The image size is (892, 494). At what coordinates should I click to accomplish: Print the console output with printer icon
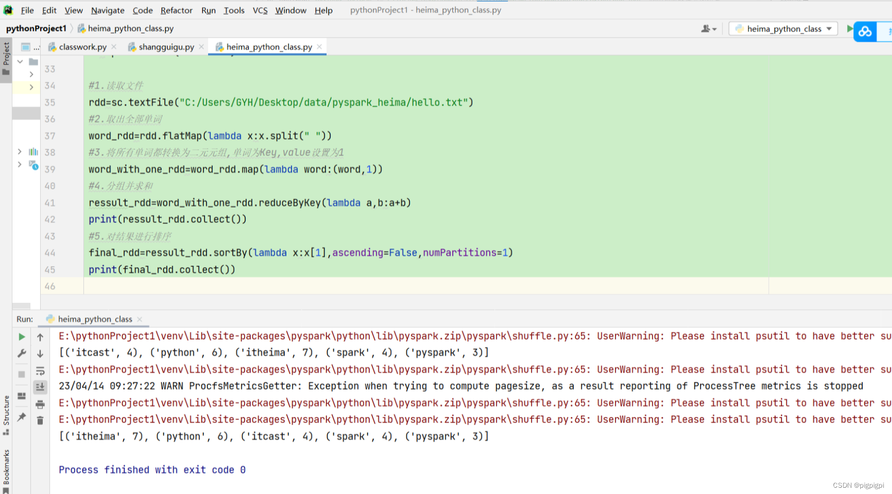point(40,404)
